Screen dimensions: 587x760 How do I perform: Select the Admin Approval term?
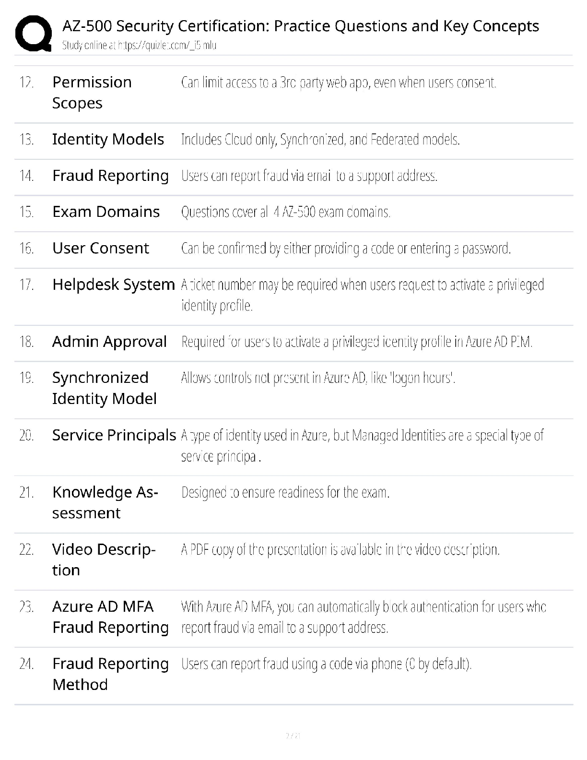(109, 342)
